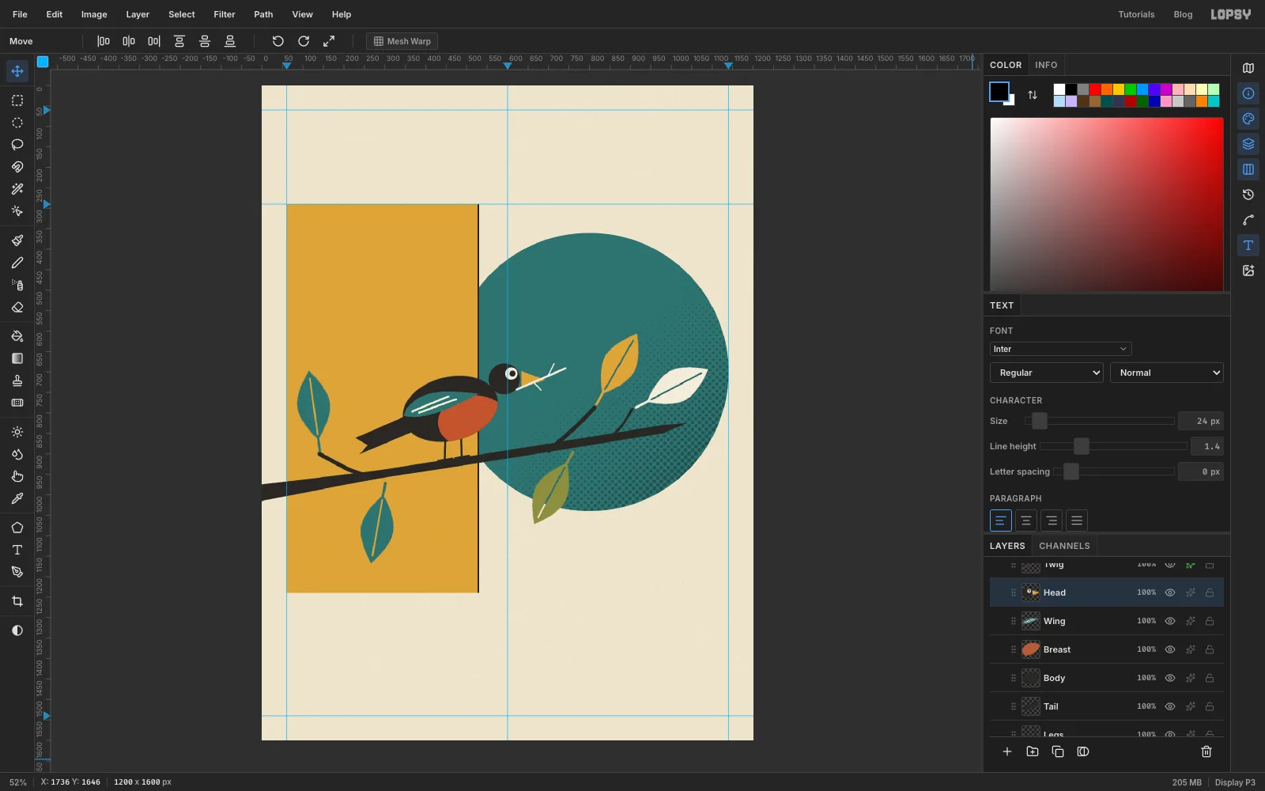The width and height of the screenshot is (1265, 791).
Task: Add a new layer with plus button
Action: coord(1007,751)
